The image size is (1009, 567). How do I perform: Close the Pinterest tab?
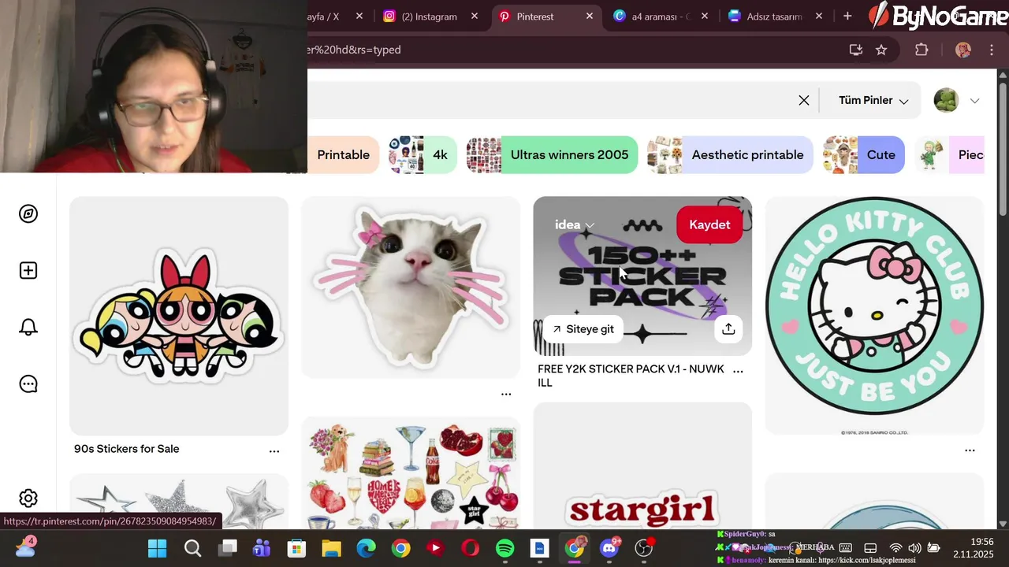pyautogui.click(x=590, y=16)
